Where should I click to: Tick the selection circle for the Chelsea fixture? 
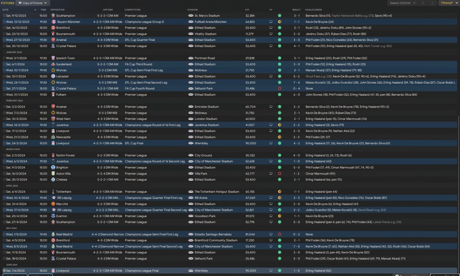4,179
